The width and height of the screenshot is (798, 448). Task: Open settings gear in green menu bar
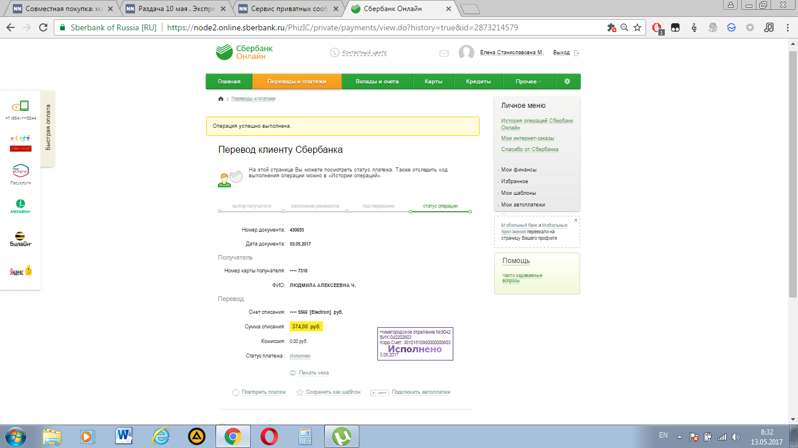567,82
